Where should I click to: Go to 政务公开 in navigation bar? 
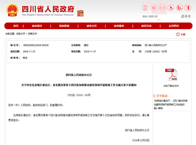coord(92,26)
